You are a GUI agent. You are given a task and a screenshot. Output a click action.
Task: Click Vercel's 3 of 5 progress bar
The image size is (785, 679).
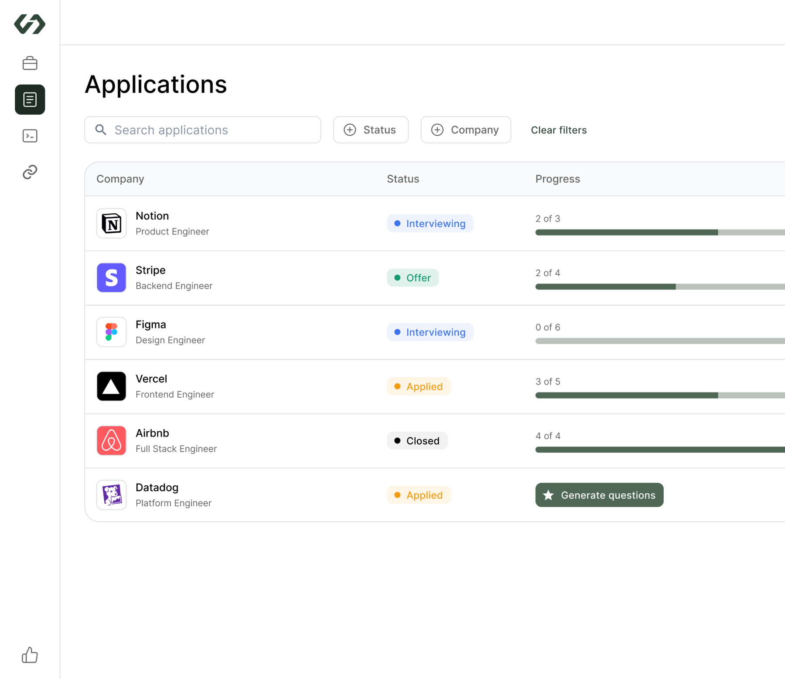(x=660, y=395)
